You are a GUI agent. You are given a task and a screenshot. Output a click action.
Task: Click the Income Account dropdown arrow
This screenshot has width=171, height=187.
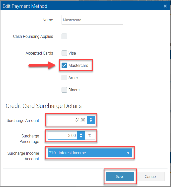click(128, 153)
